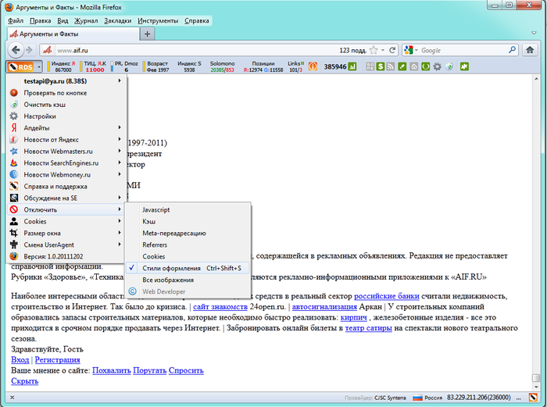Click the grid icon in RDS toolbar
This screenshot has height=407, width=547.
[x=370, y=66]
